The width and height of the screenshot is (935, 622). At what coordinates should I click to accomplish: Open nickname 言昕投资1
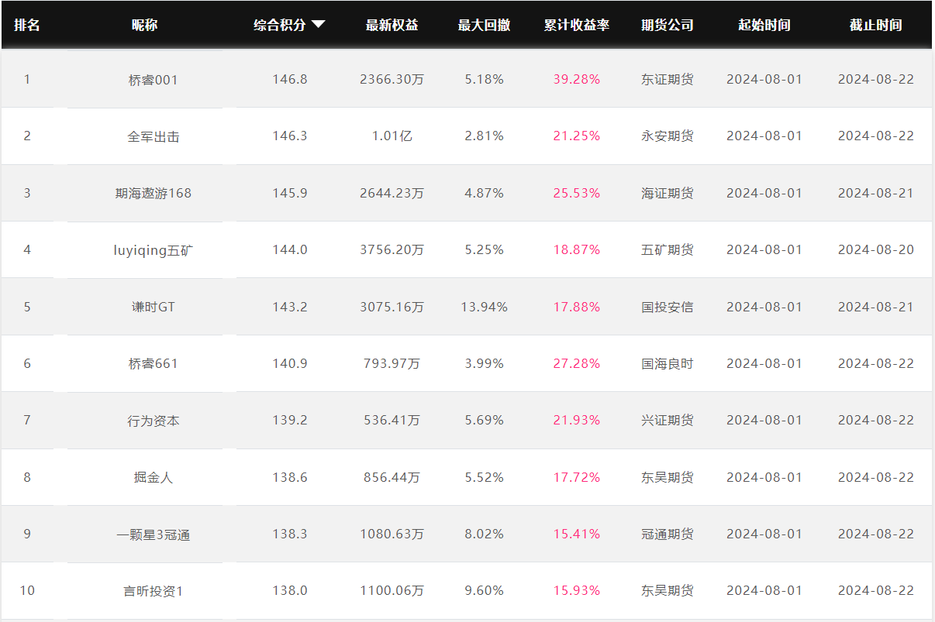point(154,592)
